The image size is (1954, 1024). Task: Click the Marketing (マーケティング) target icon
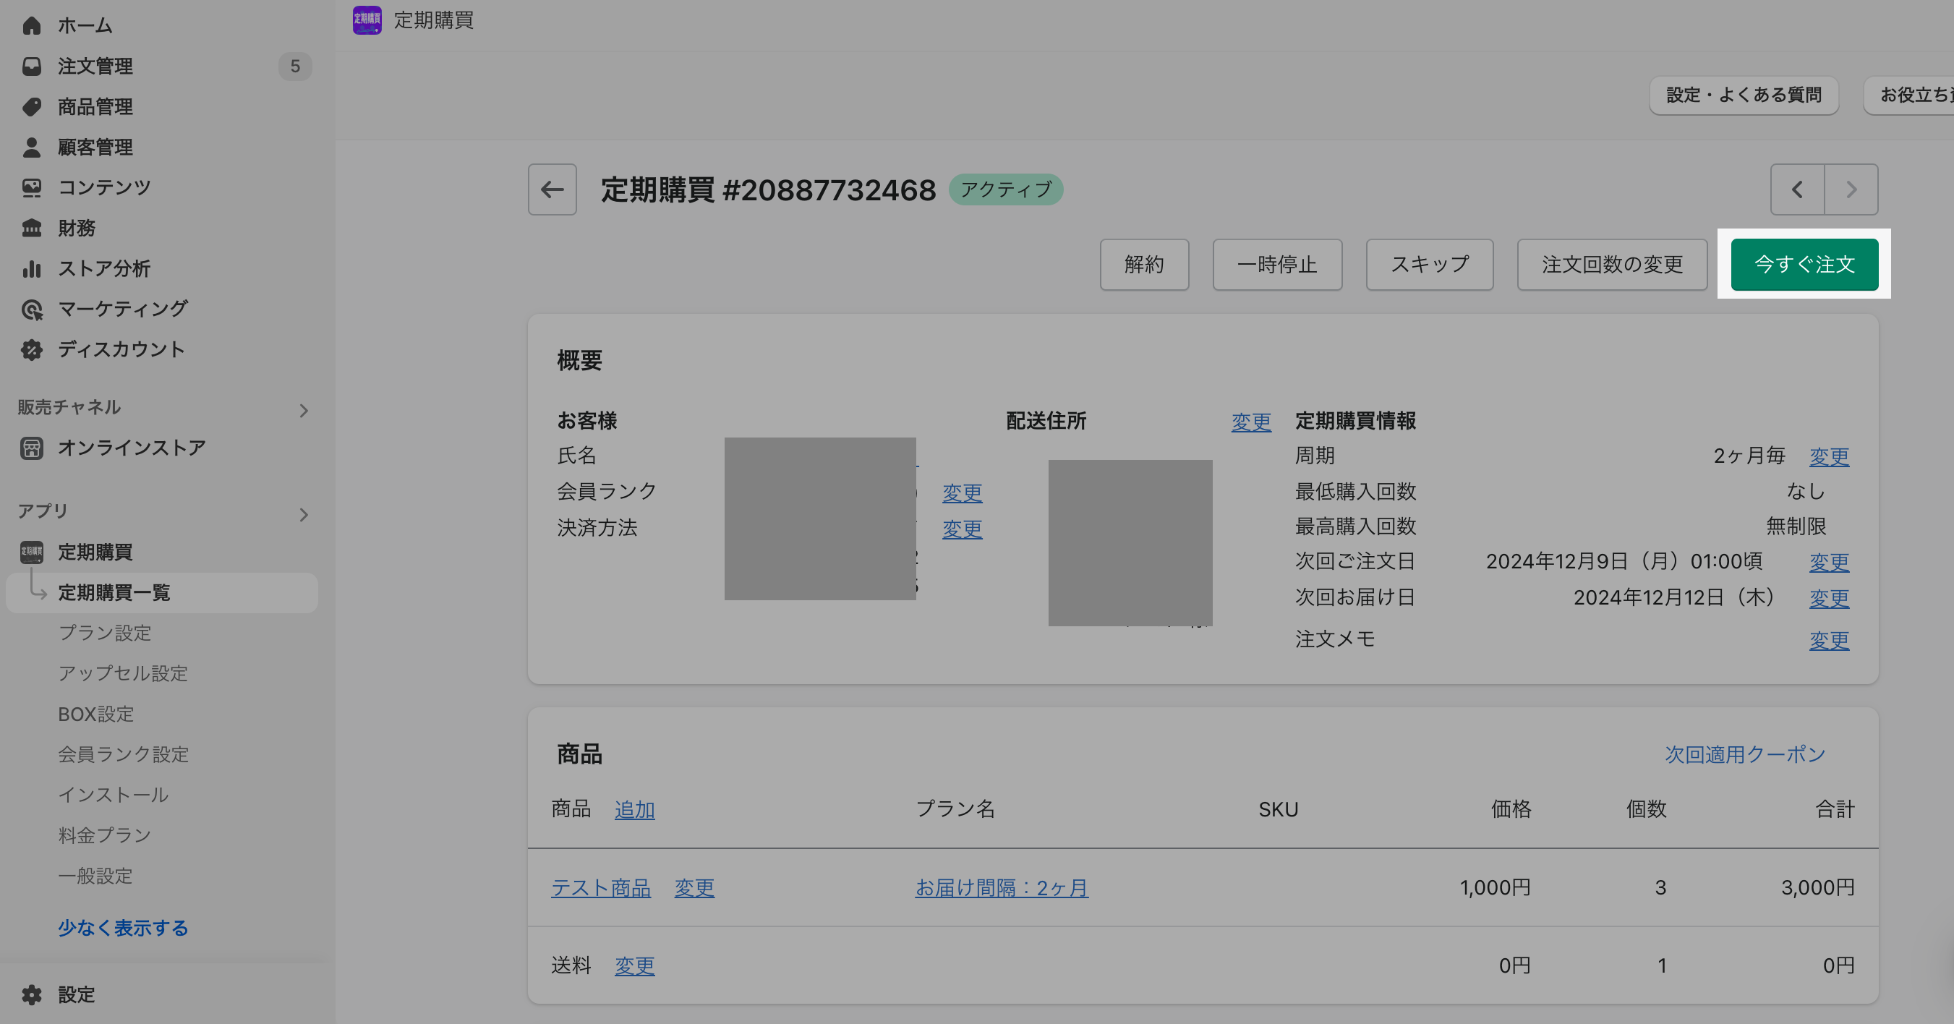32,310
